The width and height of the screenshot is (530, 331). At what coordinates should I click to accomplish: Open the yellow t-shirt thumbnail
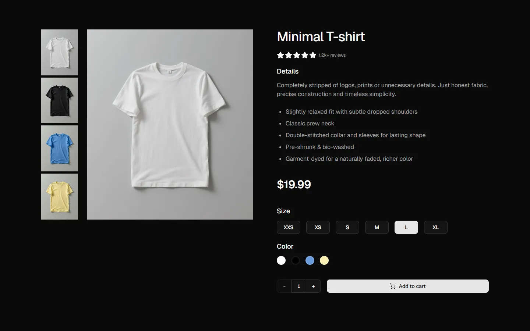(x=59, y=196)
